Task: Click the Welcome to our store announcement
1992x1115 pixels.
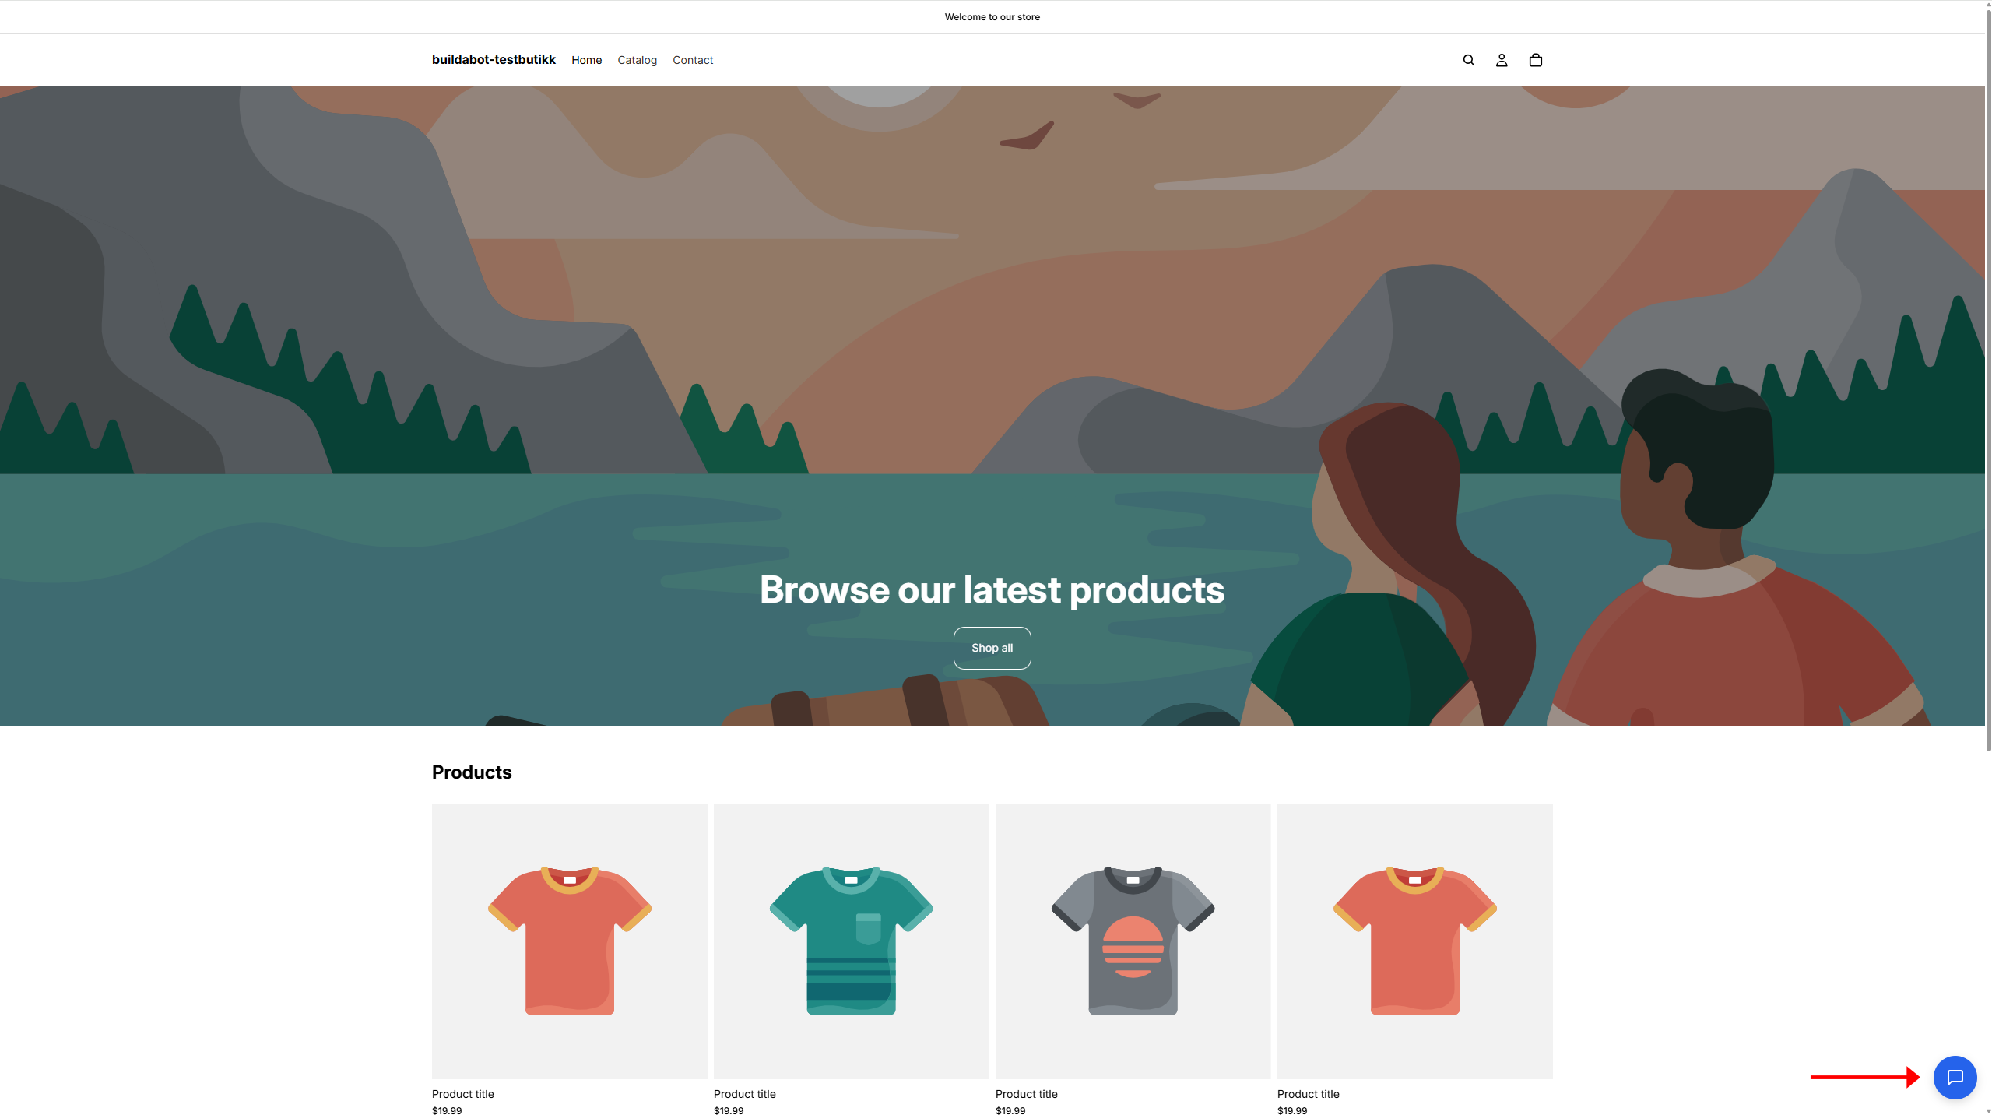Action: point(992,17)
